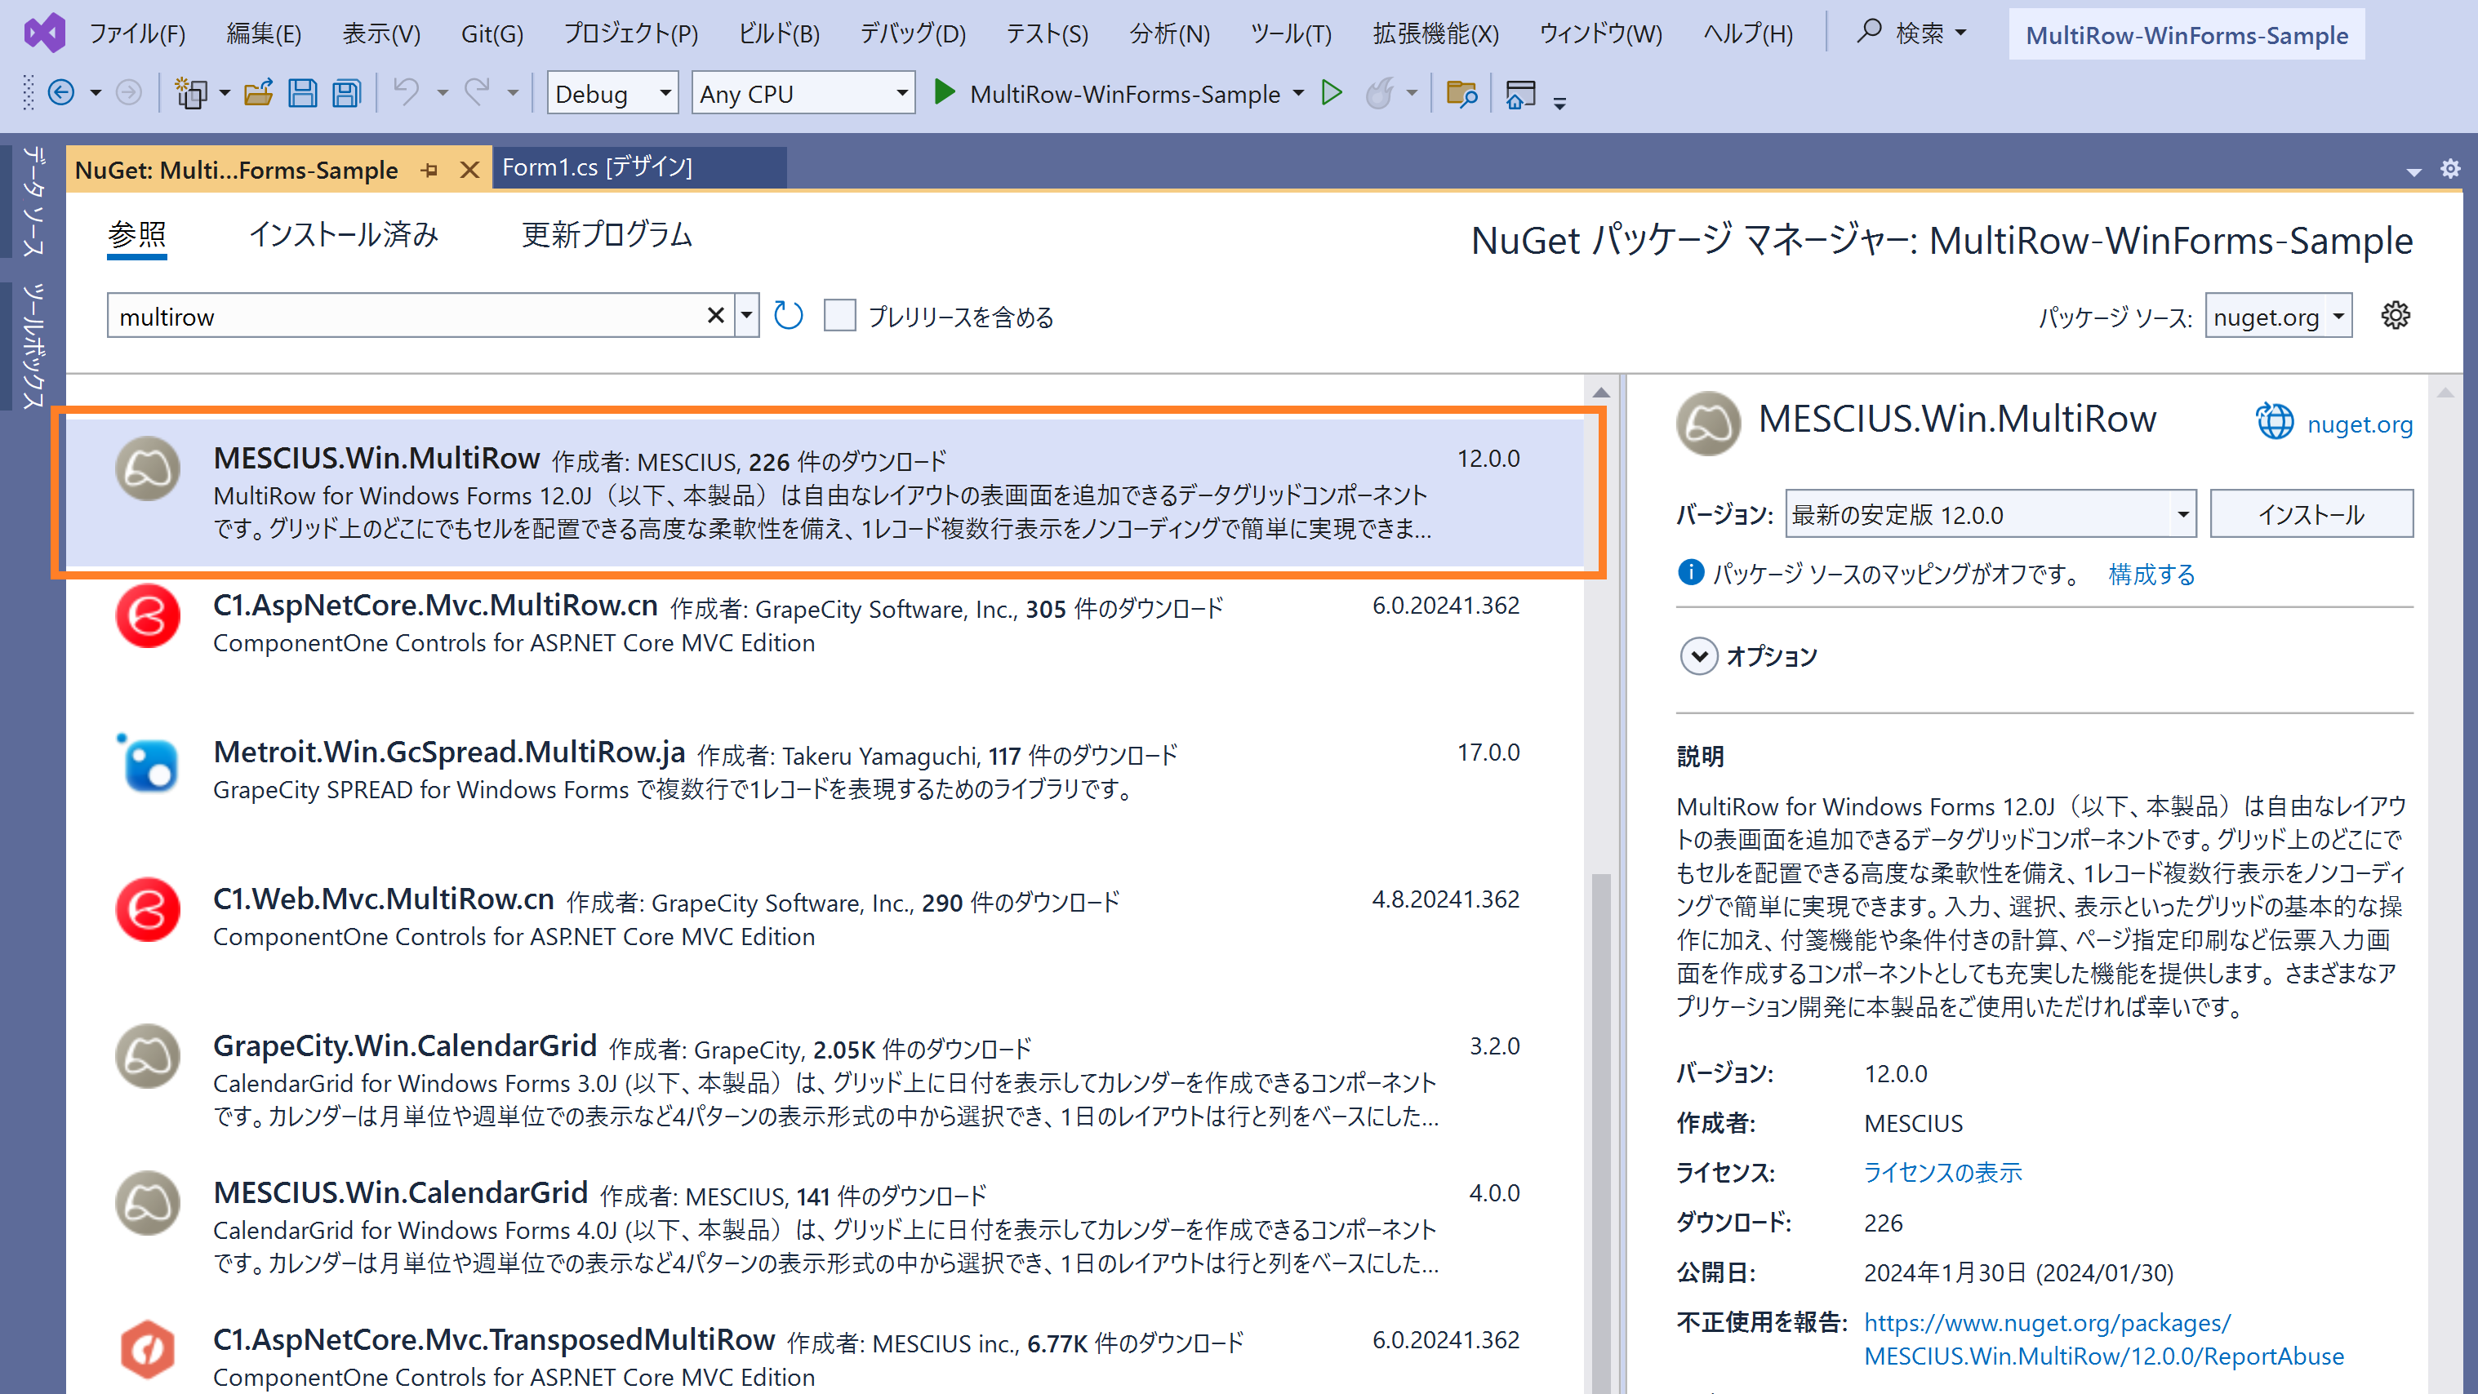Click the Visual Studio logo icon

click(44, 33)
